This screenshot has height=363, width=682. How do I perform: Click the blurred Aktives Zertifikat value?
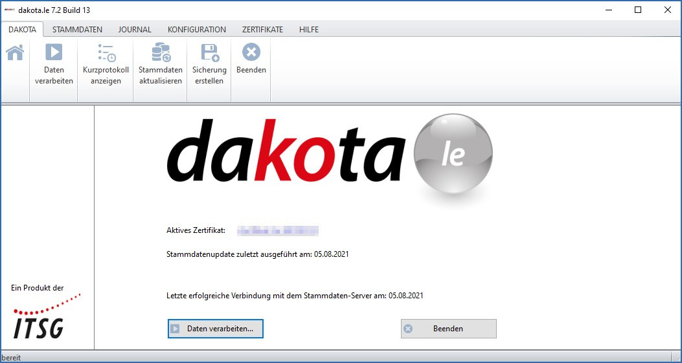pos(277,231)
